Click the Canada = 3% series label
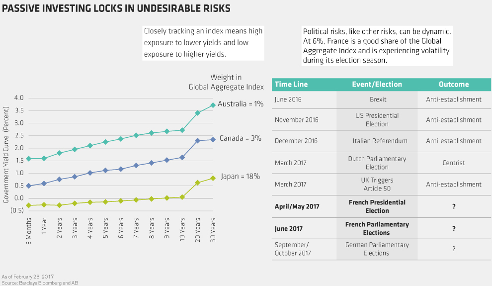 pyautogui.click(x=241, y=138)
